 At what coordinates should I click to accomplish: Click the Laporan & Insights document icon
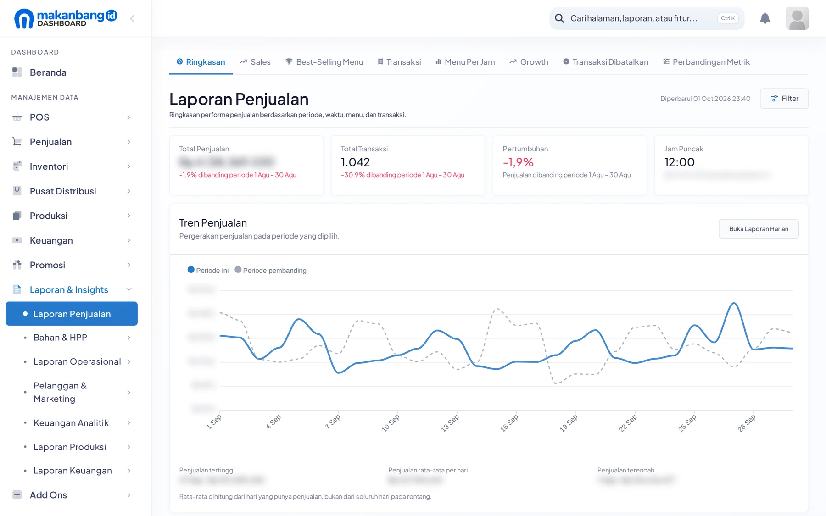(17, 289)
